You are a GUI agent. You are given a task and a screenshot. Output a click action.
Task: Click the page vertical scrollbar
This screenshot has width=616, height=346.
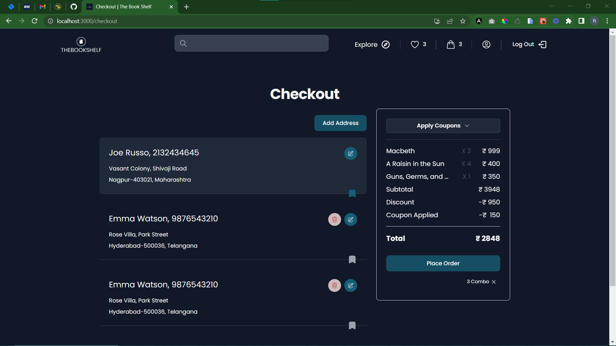point(612,160)
